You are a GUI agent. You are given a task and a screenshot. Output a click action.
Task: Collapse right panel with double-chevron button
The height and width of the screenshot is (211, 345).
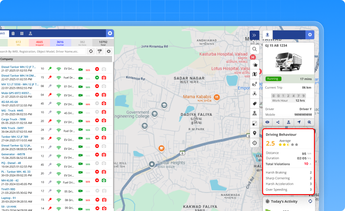(254, 35)
